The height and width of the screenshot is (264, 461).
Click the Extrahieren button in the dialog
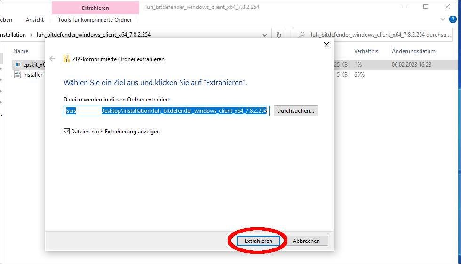click(x=258, y=241)
